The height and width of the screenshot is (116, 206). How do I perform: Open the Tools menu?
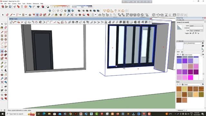[24, 4]
